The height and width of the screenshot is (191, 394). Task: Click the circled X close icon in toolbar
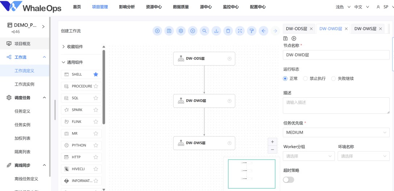(192, 31)
